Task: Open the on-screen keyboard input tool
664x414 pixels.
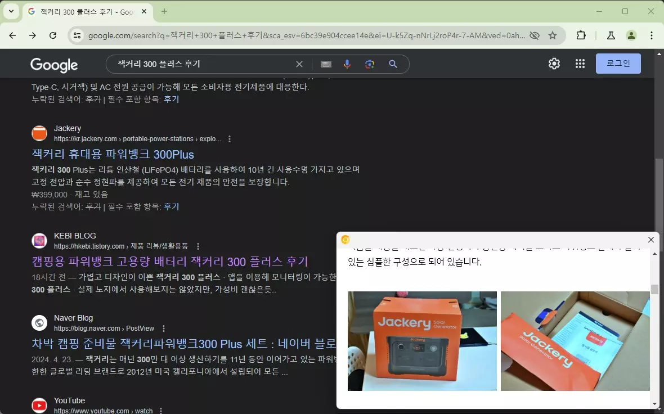Action: pyautogui.click(x=326, y=64)
